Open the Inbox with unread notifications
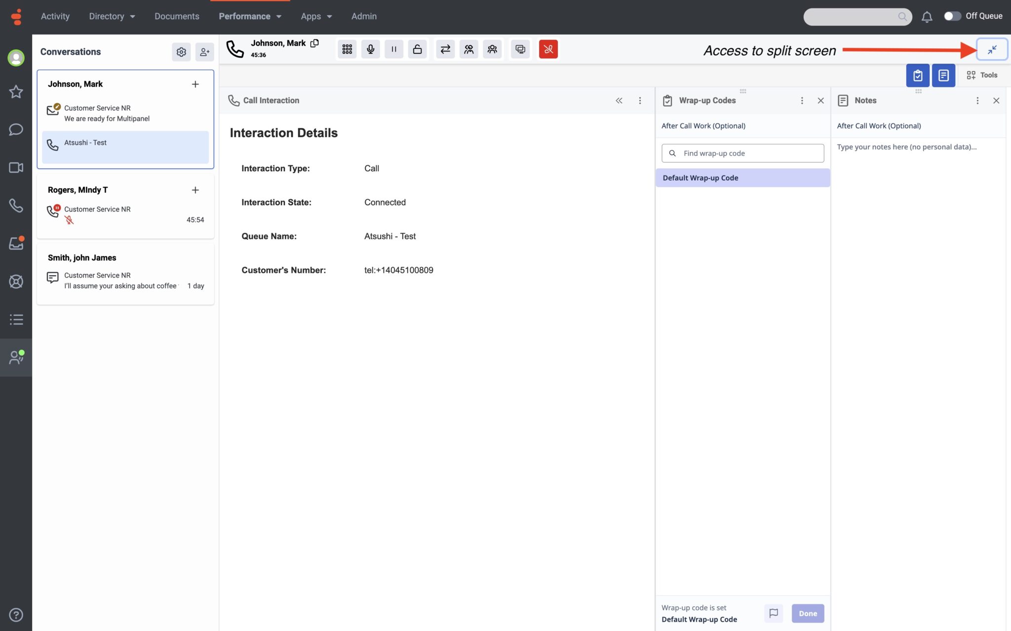 coord(16,243)
